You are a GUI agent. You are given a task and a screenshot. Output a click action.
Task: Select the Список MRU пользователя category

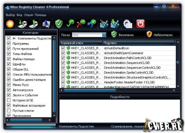[32, 74]
